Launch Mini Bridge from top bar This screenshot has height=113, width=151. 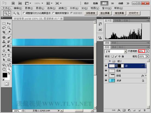[x=20, y=3]
